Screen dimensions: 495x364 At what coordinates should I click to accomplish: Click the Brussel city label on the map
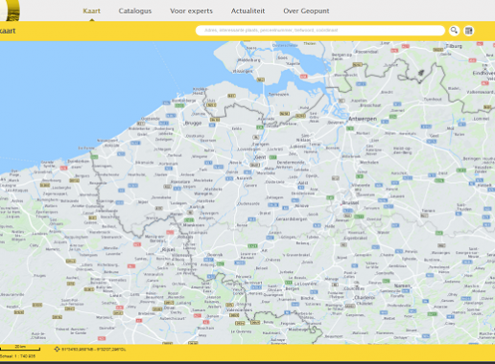click(x=350, y=203)
